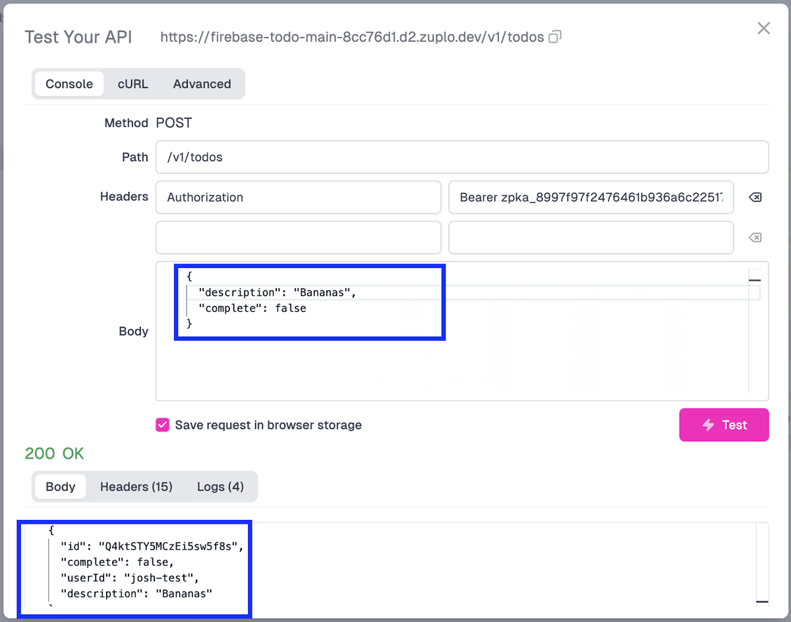The width and height of the screenshot is (791, 622).
Task: Select the response Body tab
Action: pyautogui.click(x=60, y=486)
